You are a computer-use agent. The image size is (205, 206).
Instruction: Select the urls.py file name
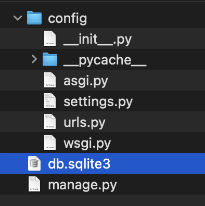tap(84, 123)
